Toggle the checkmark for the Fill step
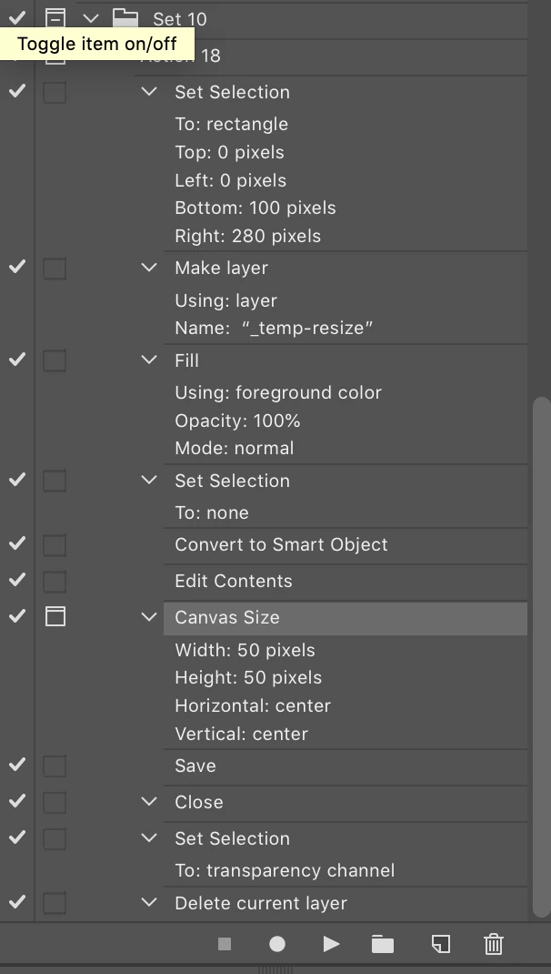This screenshot has width=551, height=974. (17, 360)
